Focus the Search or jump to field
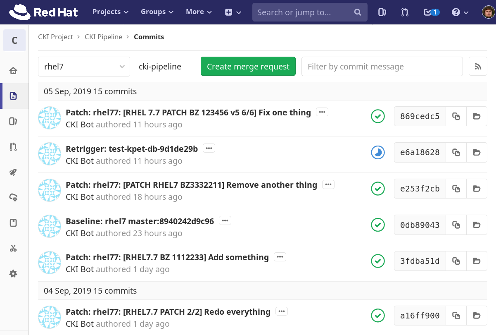This screenshot has width=496, height=335. (x=310, y=12)
